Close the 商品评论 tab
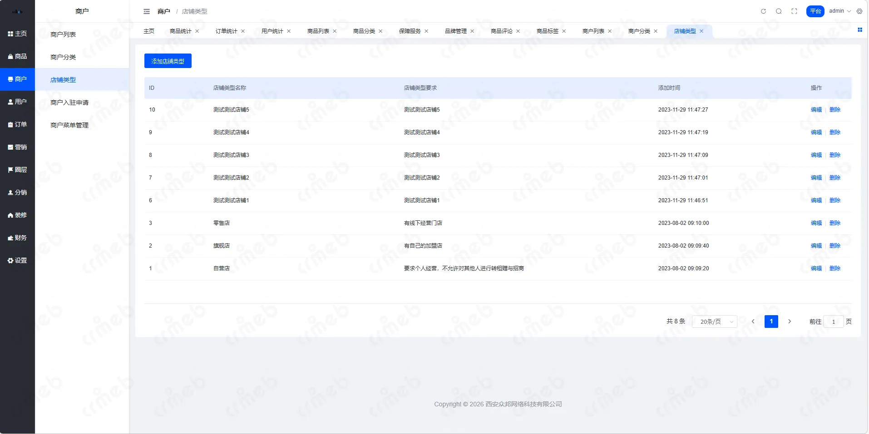This screenshot has width=869, height=434. click(518, 31)
